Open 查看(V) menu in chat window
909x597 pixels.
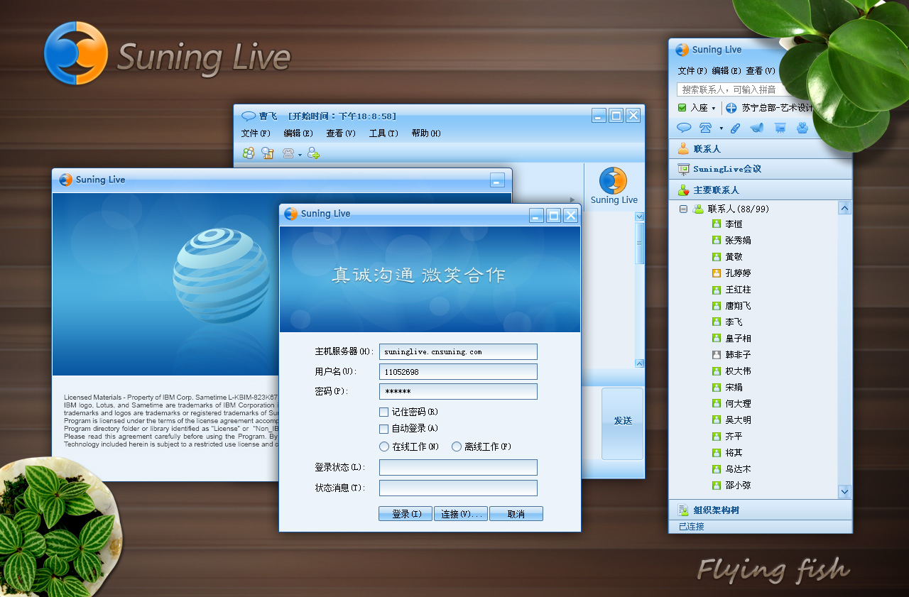click(341, 133)
